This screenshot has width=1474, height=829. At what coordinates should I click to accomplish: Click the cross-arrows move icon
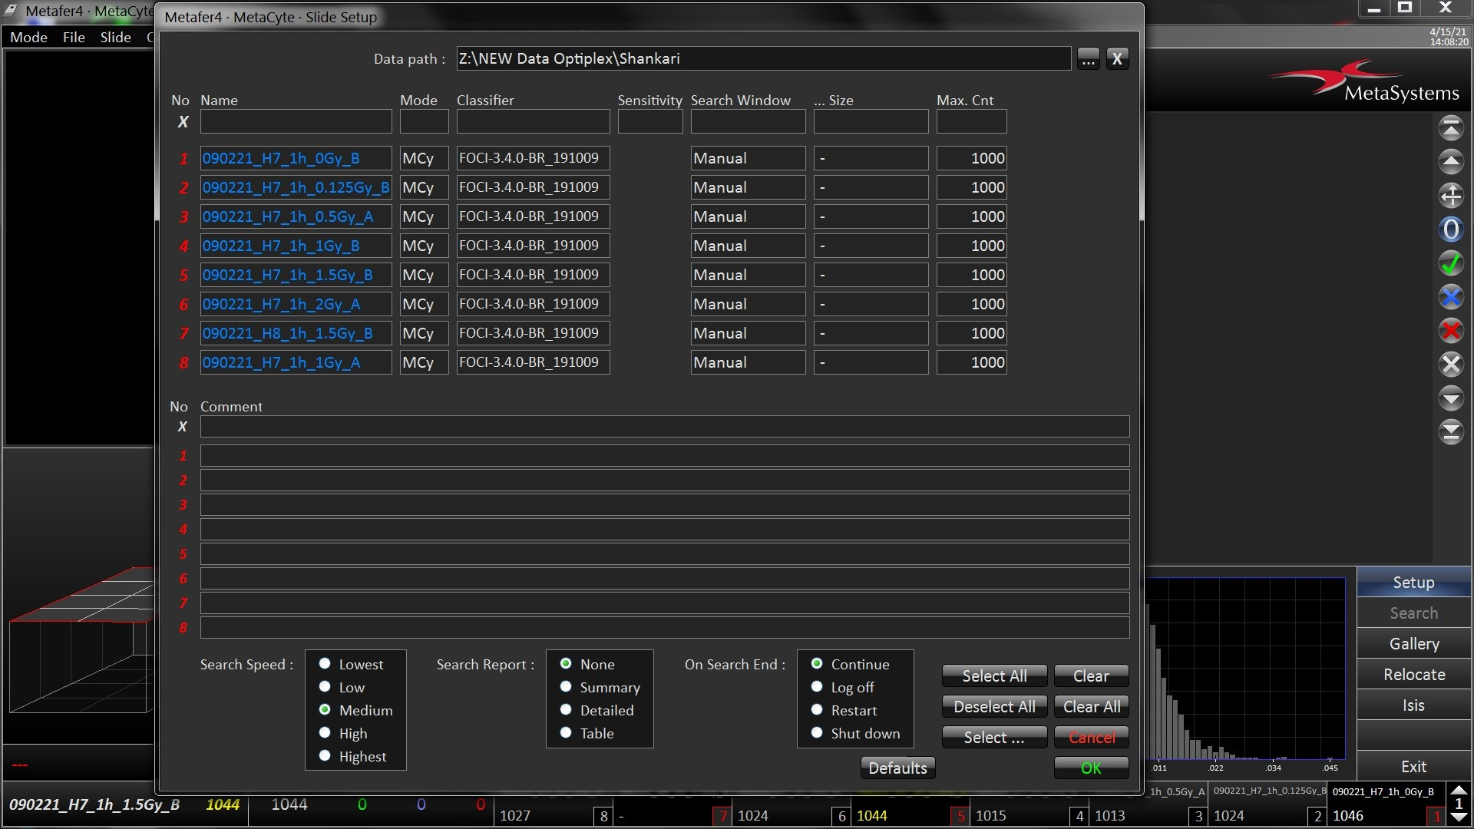pyautogui.click(x=1450, y=196)
